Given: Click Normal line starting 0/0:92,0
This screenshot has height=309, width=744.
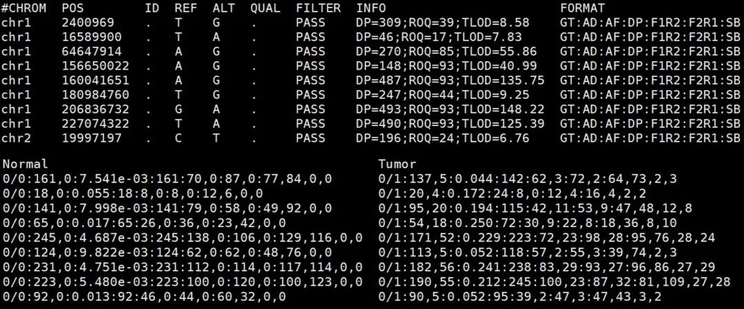Looking at the screenshot, I should pos(144,297).
